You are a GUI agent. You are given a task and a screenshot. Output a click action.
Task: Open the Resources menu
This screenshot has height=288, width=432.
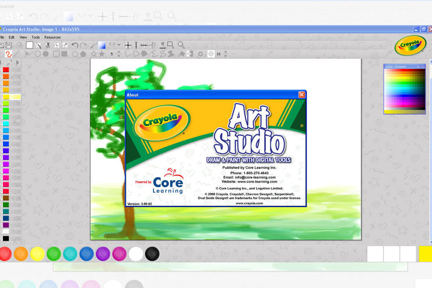click(x=52, y=37)
